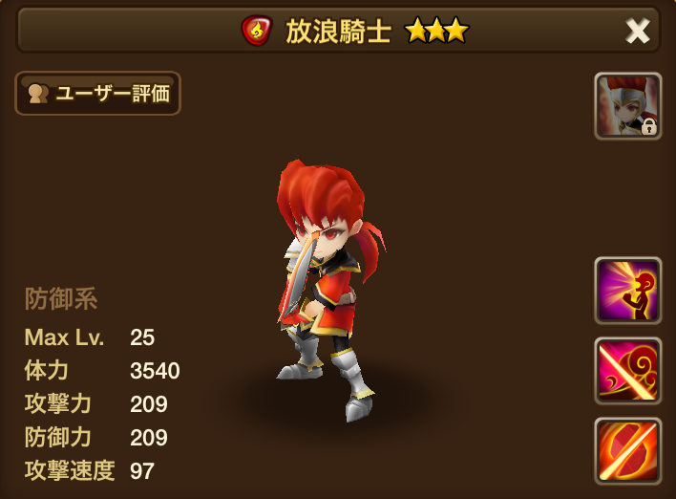676x499 pixels.
Task: Close the 放浪騎士 info window
Action: coord(637,32)
